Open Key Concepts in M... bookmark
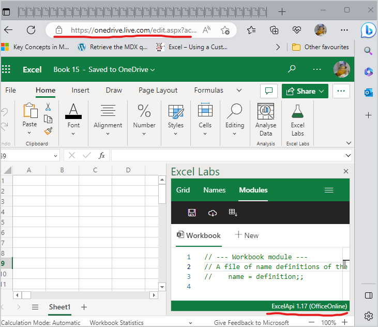Viewport: 378px width, 327px height. point(35,47)
